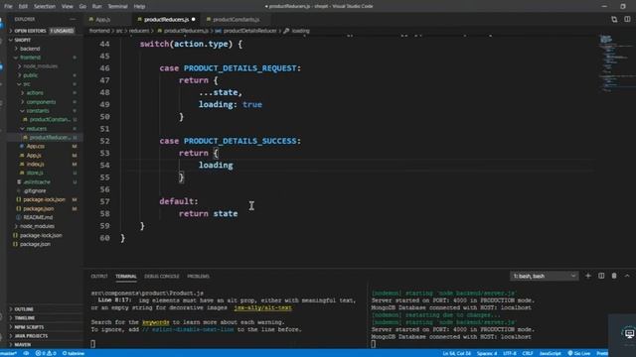Change language mode JavaScript
The width and height of the screenshot is (636, 357).
pyautogui.click(x=550, y=353)
